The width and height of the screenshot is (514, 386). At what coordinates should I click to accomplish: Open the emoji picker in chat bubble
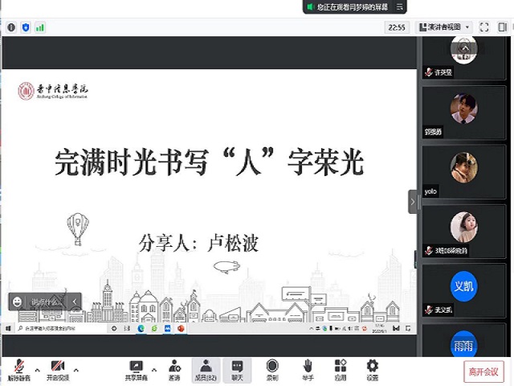coord(17,302)
